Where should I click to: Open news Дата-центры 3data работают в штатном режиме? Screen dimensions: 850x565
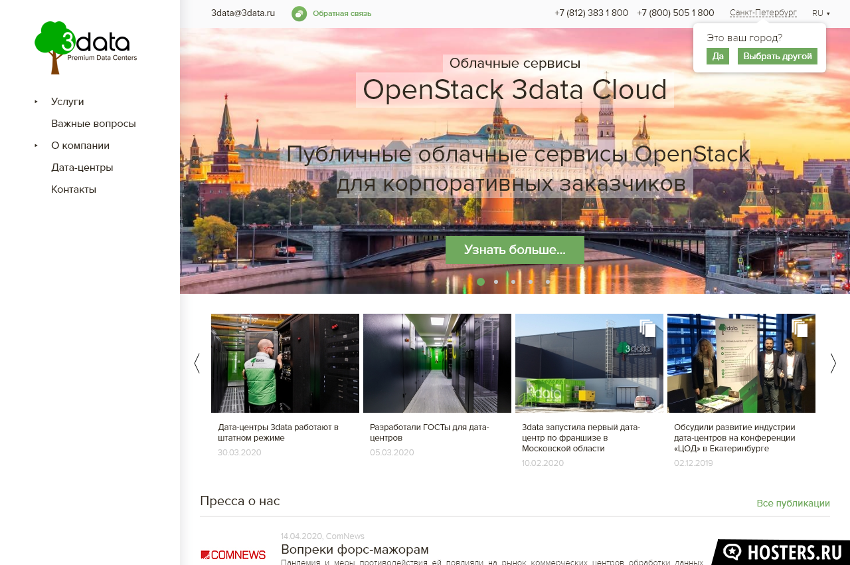pos(278,432)
